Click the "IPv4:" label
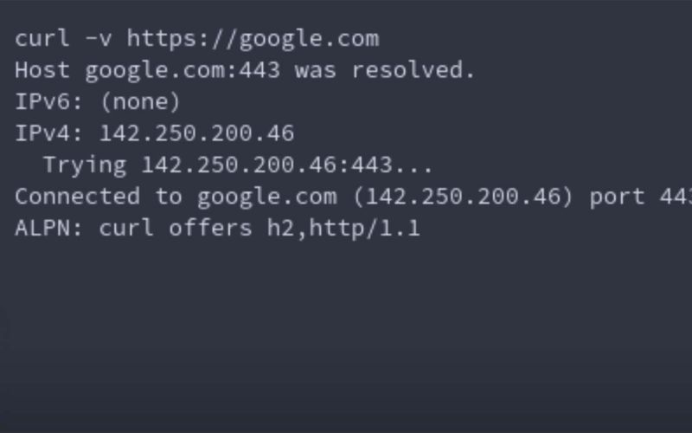 click(49, 133)
